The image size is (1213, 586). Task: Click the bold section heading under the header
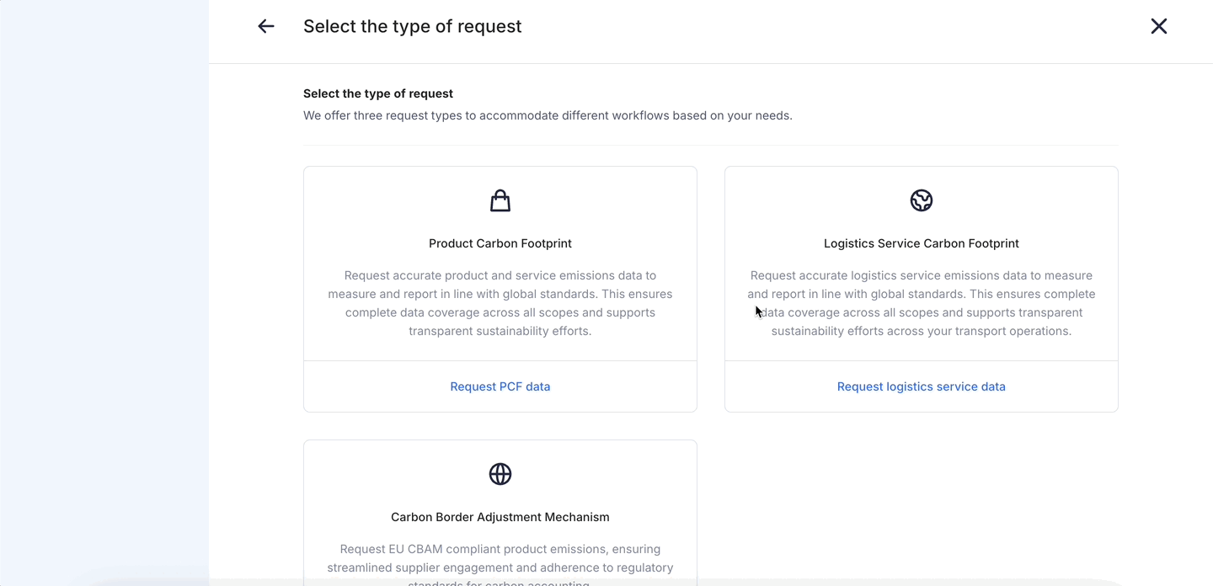(x=378, y=93)
